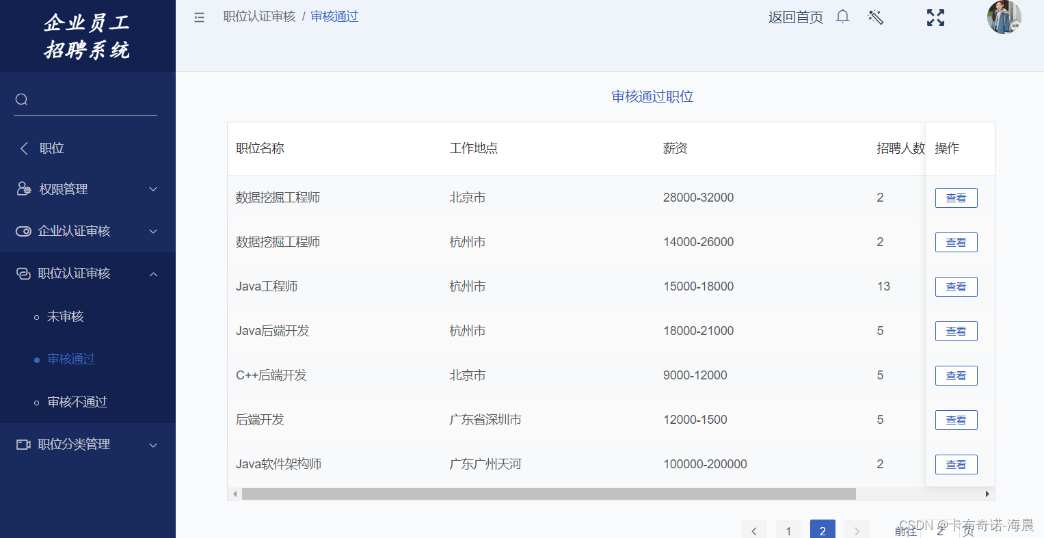Expand the 职位分类管理 menu chevron
Viewport: 1044px width, 538px height.
point(153,445)
